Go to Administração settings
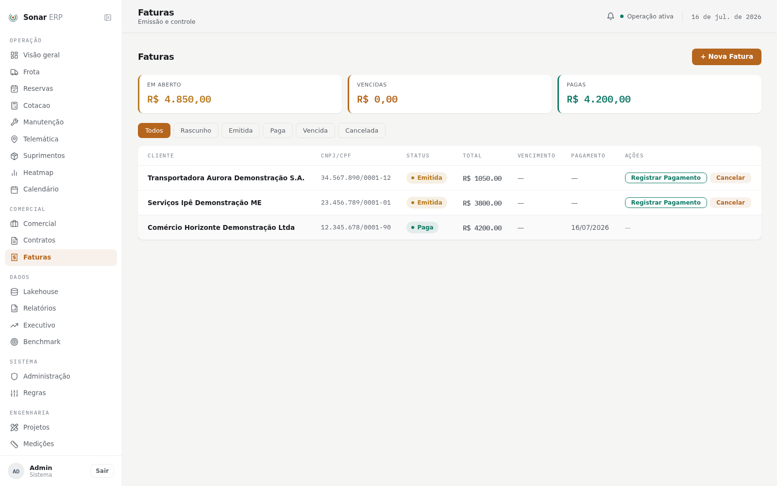777x486 pixels. coord(61,376)
